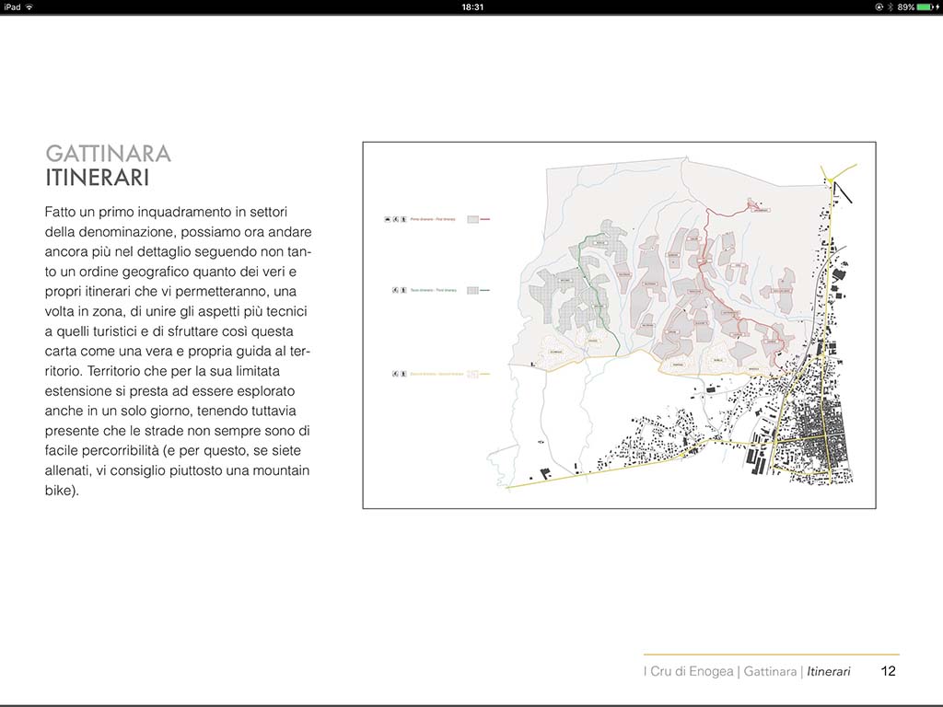Tap the Wi-Fi icon in status bar
This screenshot has width=943, height=707.
tap(29, 6)
